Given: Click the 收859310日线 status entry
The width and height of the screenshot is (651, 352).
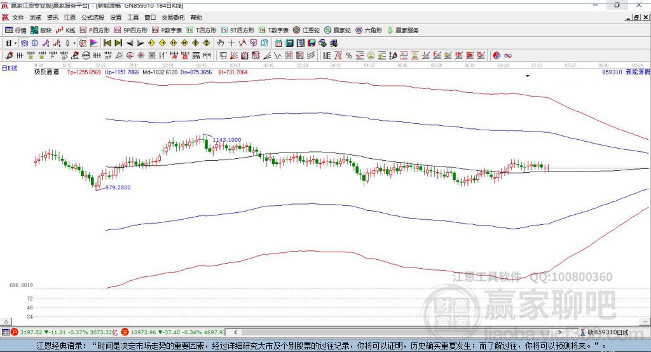Looking at the screenshot, I should (607, 332).
